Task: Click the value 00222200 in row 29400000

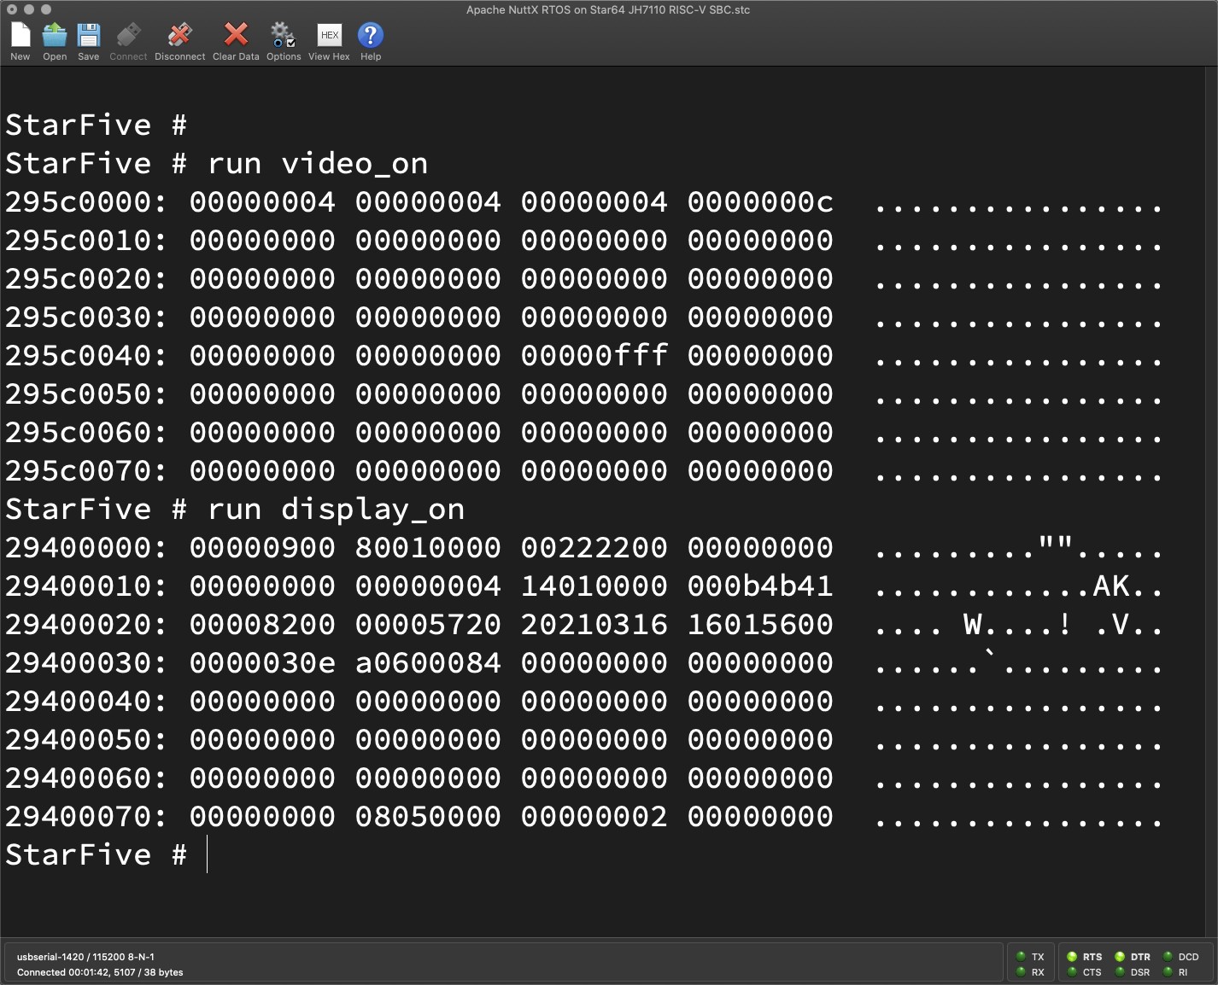Action: [x=594, y=547]
